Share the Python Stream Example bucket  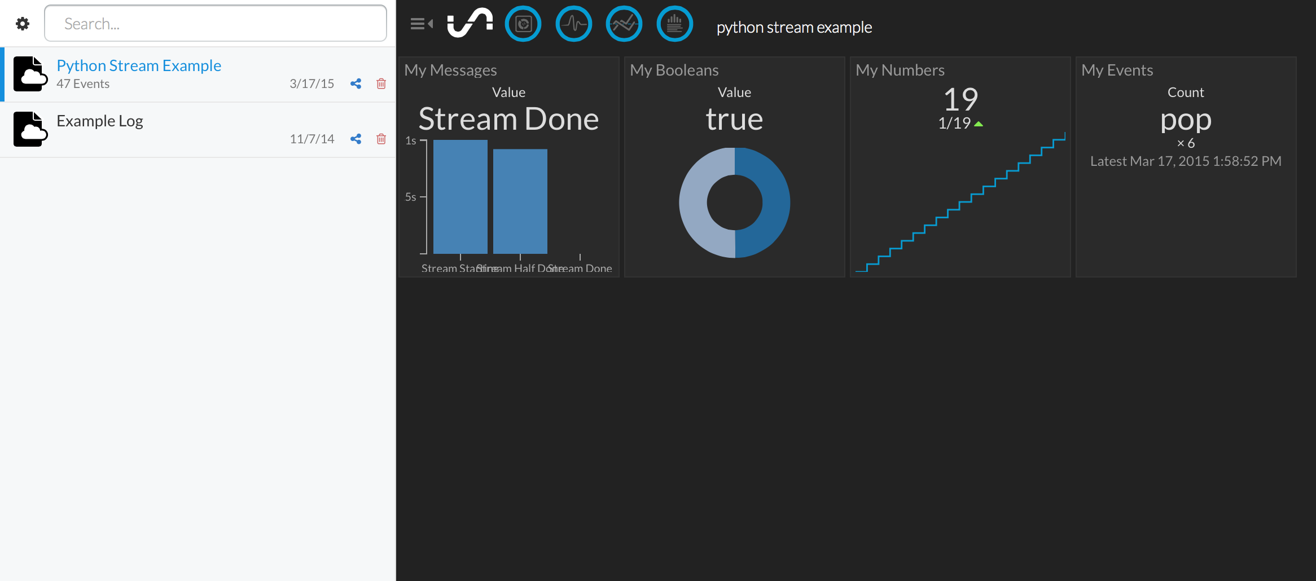pyautogui.click(x=356, y=83)
